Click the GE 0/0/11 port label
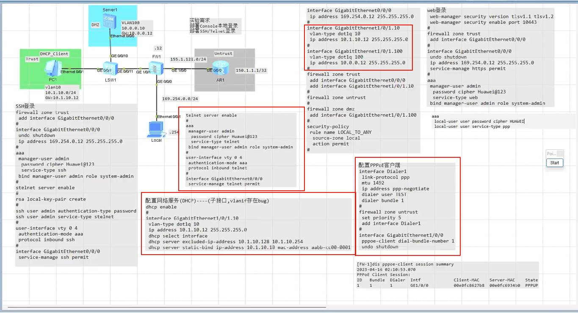Image resolution: width=578 pixels, height=313 pixels. (x=125, y=71)
